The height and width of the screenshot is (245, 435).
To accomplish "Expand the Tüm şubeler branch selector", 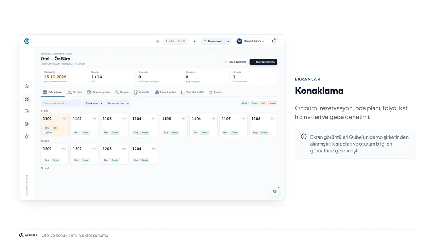I will [216, 42].
